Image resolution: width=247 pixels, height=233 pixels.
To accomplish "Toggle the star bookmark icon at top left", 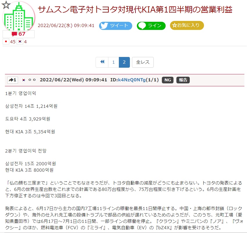I will pyautogui.click(x=6, y=5).
